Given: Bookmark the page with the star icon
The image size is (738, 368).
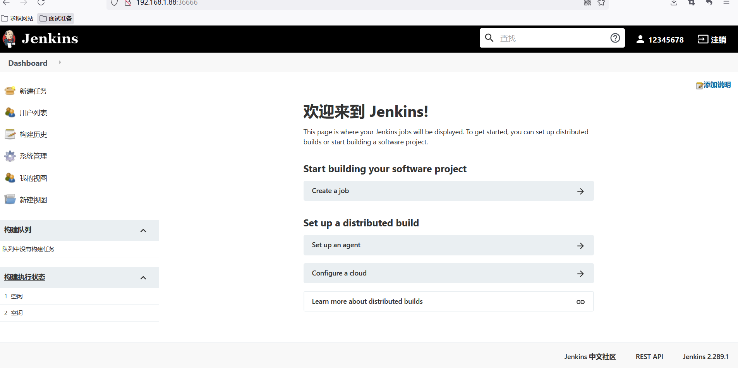Looking at the screenshot, I should tap(601, 3).
